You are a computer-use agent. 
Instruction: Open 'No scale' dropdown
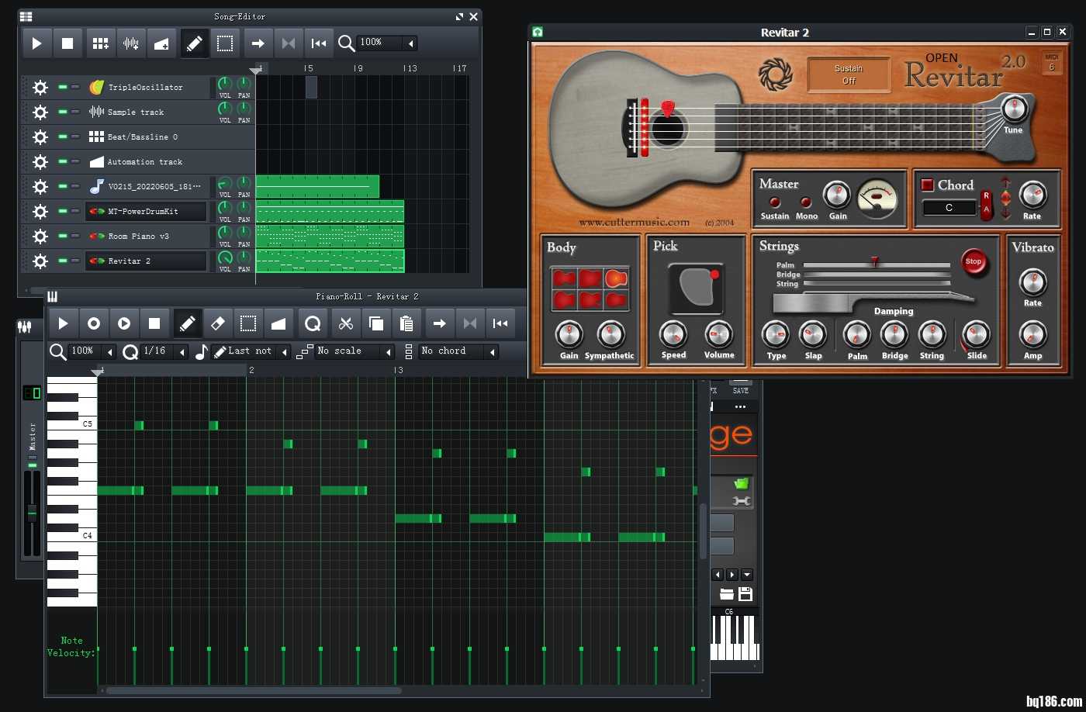pyautogui.click(x=389, y=352)
